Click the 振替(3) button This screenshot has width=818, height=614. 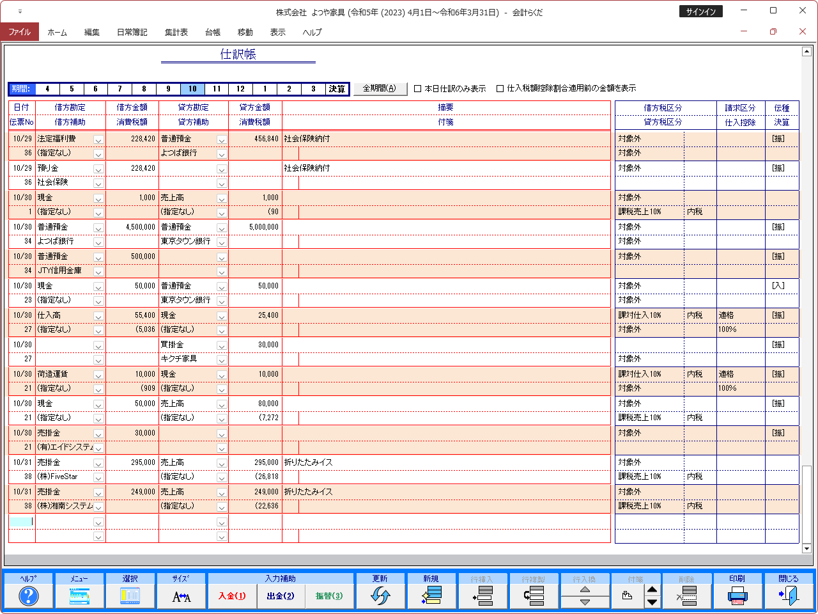[329, 596]
